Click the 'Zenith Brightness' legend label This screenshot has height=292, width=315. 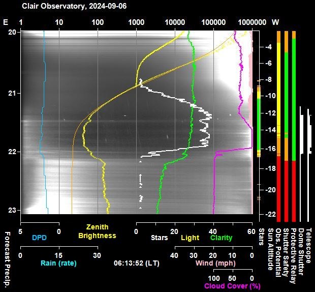pos(97,231)
